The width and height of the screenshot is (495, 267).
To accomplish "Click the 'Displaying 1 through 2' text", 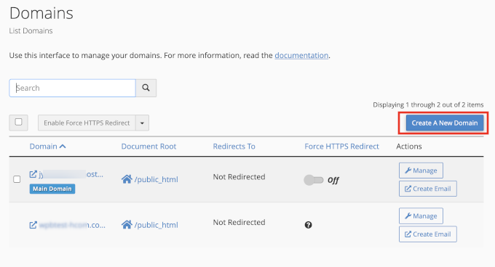I will coord(428,104).
